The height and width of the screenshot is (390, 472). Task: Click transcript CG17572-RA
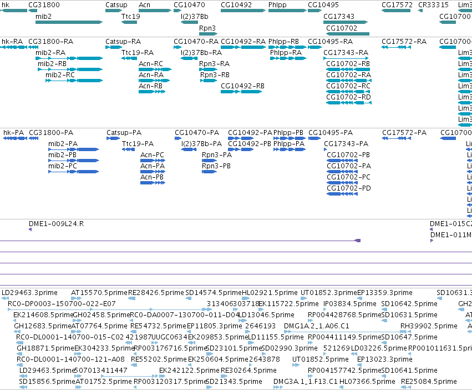pyautogui.click(x=396, y=47)
